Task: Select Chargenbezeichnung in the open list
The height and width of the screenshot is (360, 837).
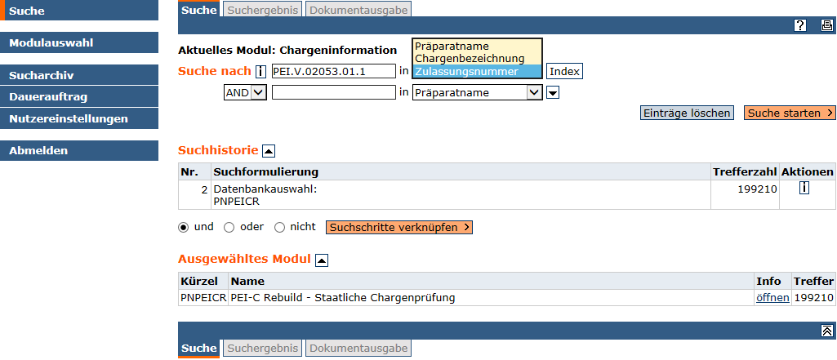Action: (477, 59)
